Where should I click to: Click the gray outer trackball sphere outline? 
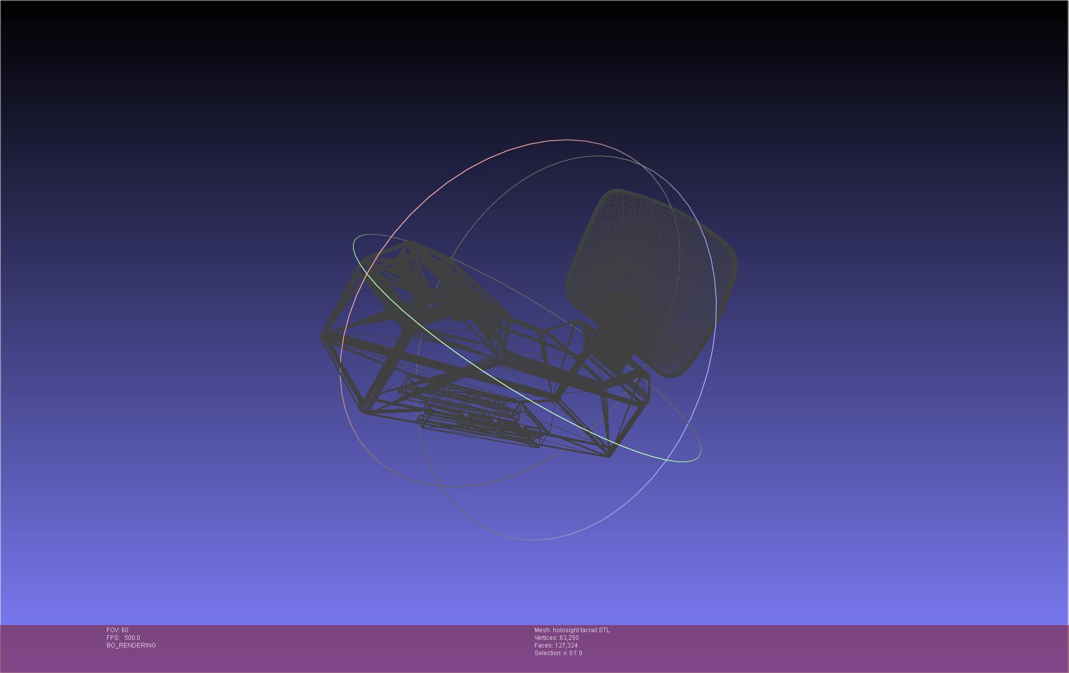[x=534, y=539]
